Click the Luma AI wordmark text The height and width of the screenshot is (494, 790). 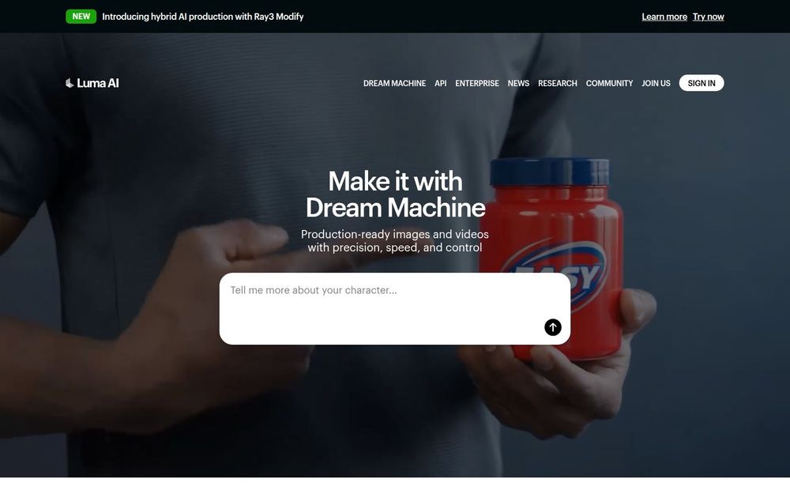pos(98,83)
